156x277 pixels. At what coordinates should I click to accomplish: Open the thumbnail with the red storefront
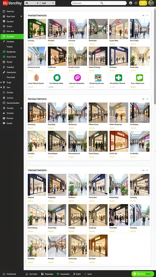[x=119, y=141]
